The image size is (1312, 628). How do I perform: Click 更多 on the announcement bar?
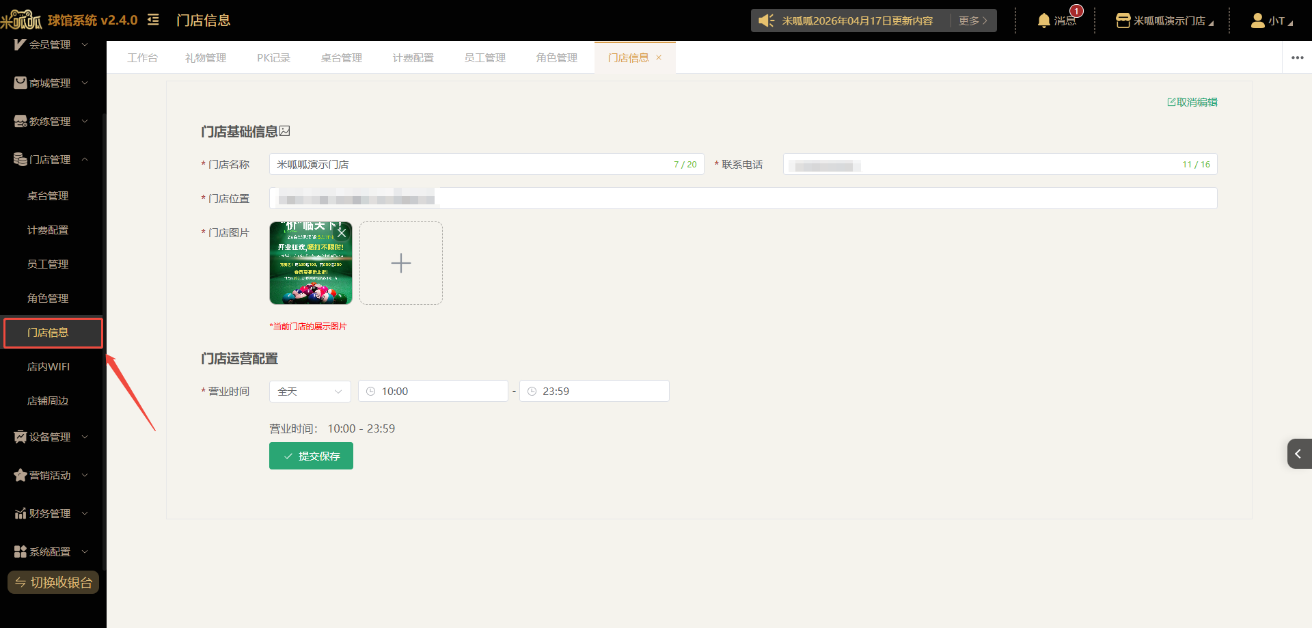coord(972,21)
